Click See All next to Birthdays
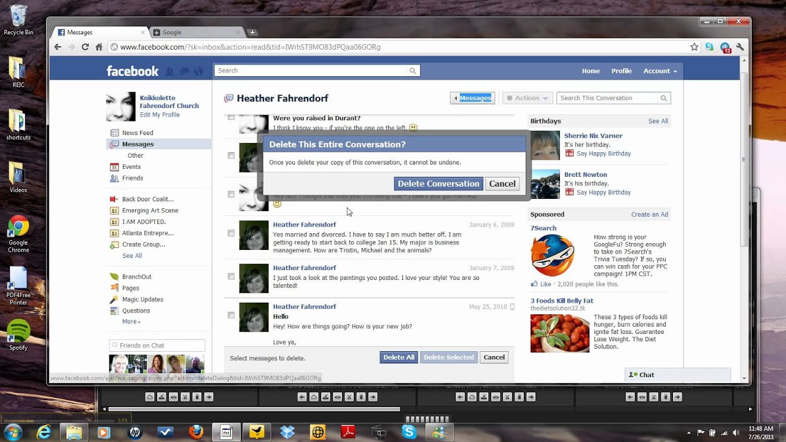Screen dimensions: 786x442 (x=658, y=122)
